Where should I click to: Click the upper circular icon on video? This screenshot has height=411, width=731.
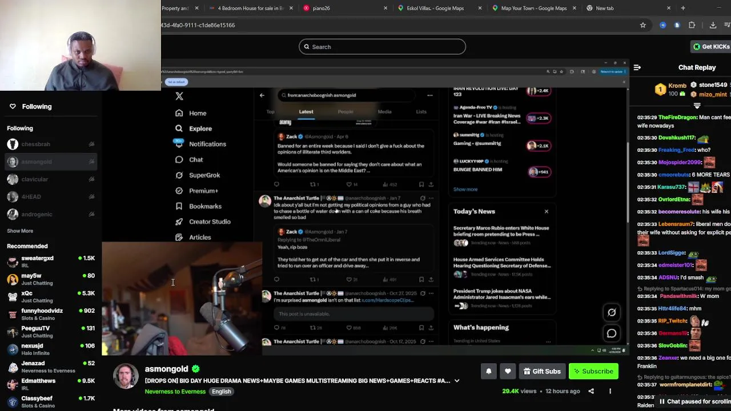coord(612,312)
